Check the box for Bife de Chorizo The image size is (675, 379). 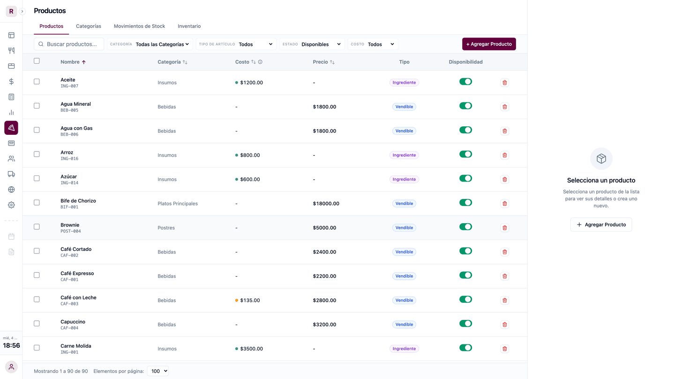tap(37, 203)
